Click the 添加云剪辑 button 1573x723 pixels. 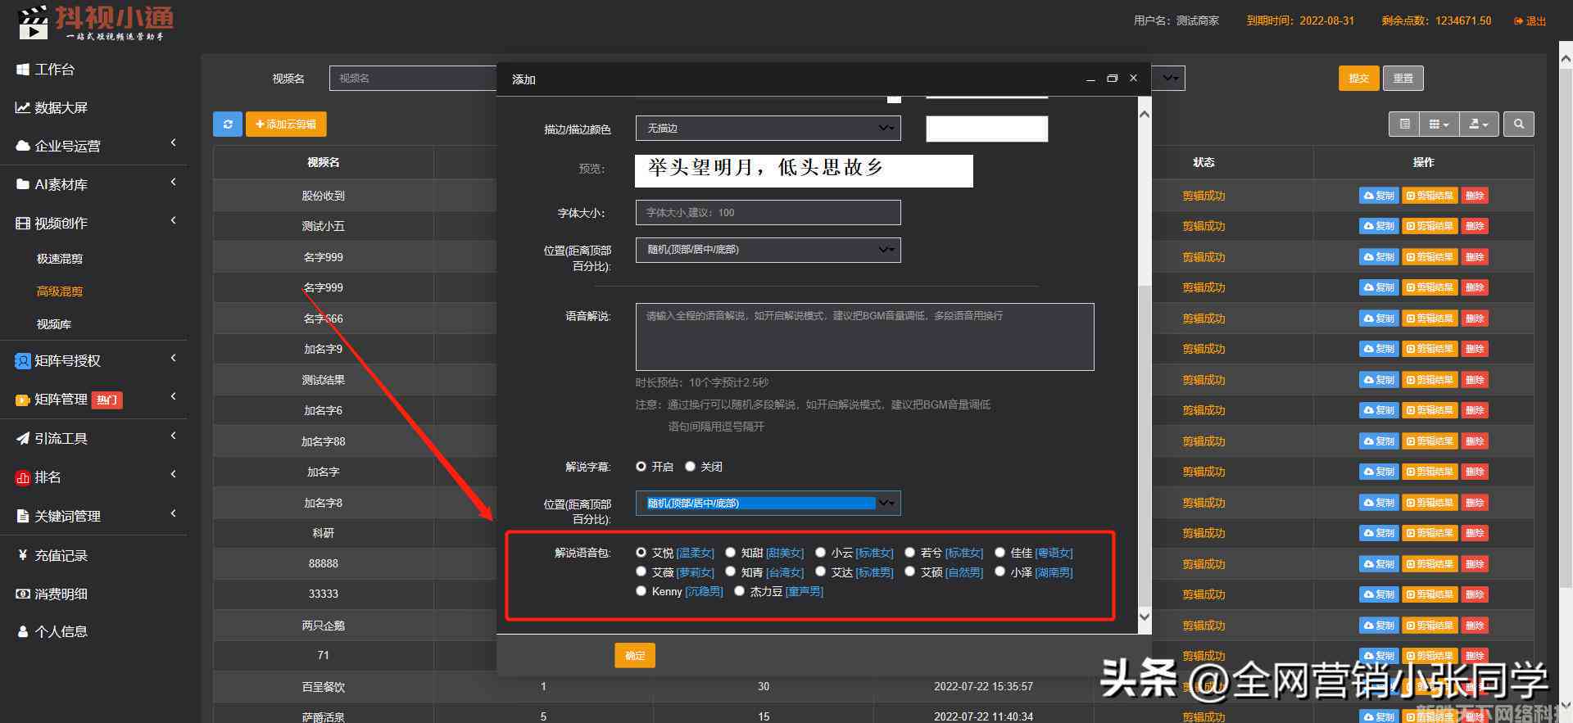[x=286, y=124]
